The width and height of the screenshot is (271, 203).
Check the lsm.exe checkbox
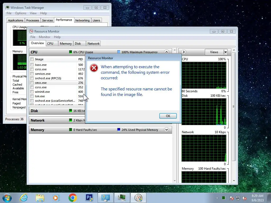point(32,96)
